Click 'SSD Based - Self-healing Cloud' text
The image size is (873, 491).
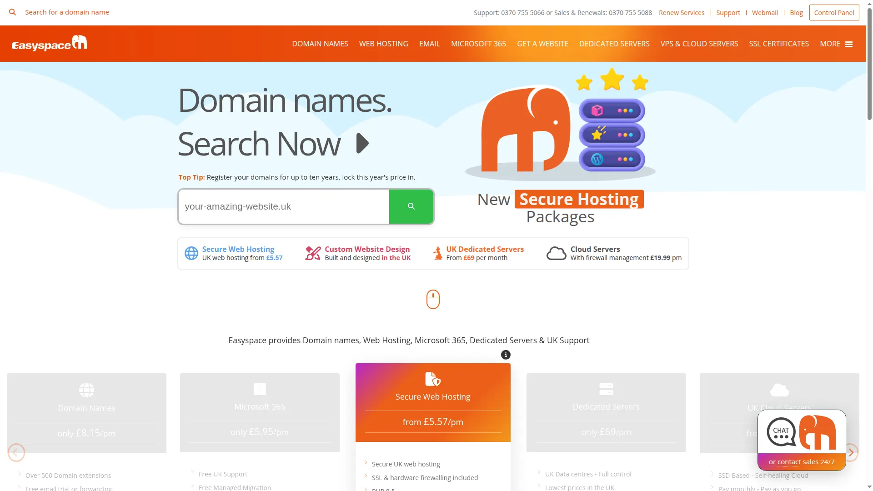[763, 476]
